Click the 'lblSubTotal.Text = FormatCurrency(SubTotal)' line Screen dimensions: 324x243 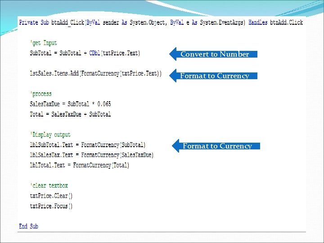coord(88,145)
